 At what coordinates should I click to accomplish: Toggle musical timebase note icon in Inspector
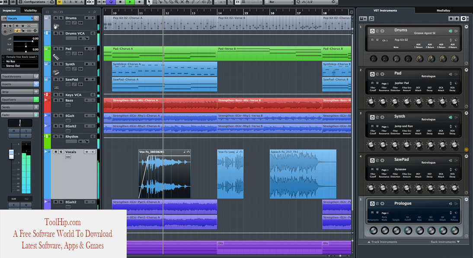pos(17,31)
